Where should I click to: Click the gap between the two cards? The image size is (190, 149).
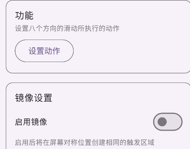[98, 78]
